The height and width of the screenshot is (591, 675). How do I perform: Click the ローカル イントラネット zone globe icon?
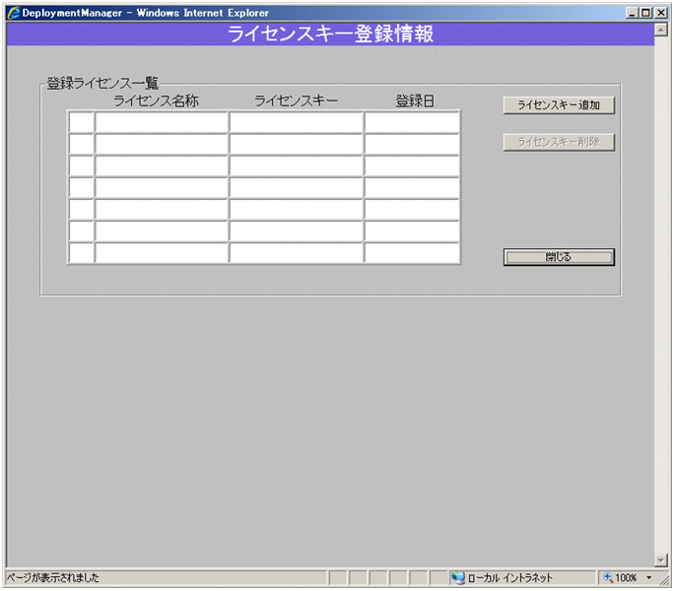pyautogui.click(x=457, y=577)
